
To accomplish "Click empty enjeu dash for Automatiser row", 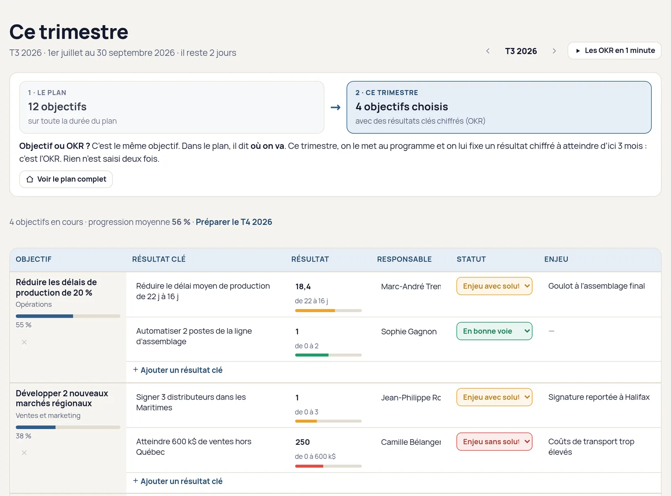I will 551,331.
